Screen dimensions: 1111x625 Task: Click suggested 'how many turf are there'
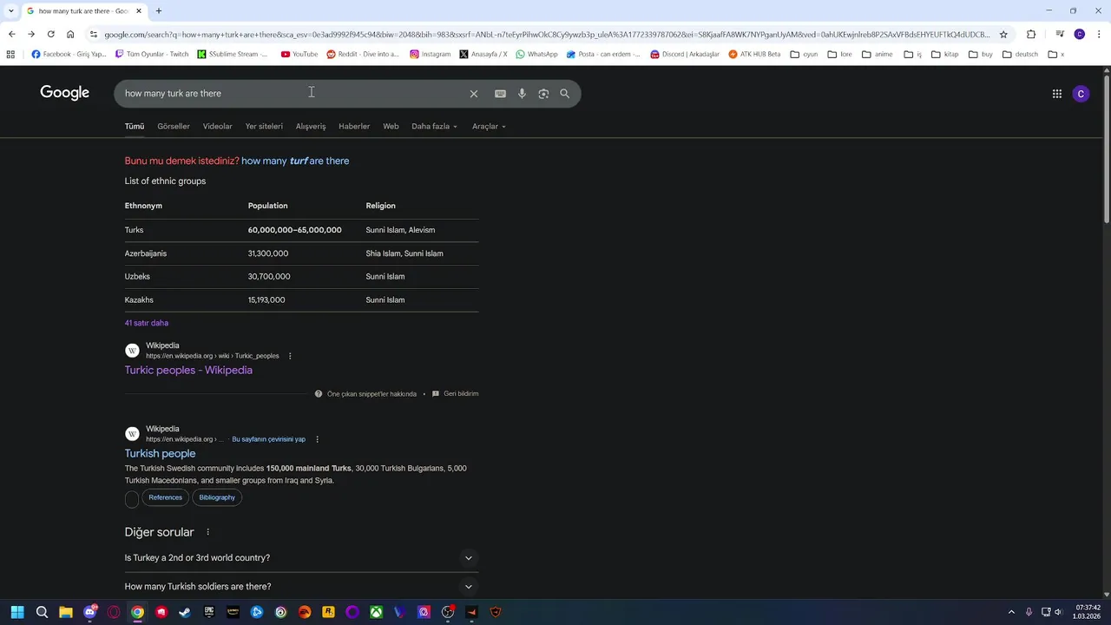[295, 161]
